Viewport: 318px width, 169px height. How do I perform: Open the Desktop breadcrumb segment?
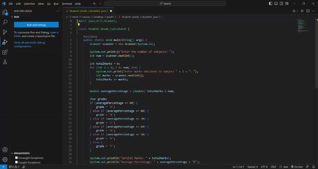98,17
